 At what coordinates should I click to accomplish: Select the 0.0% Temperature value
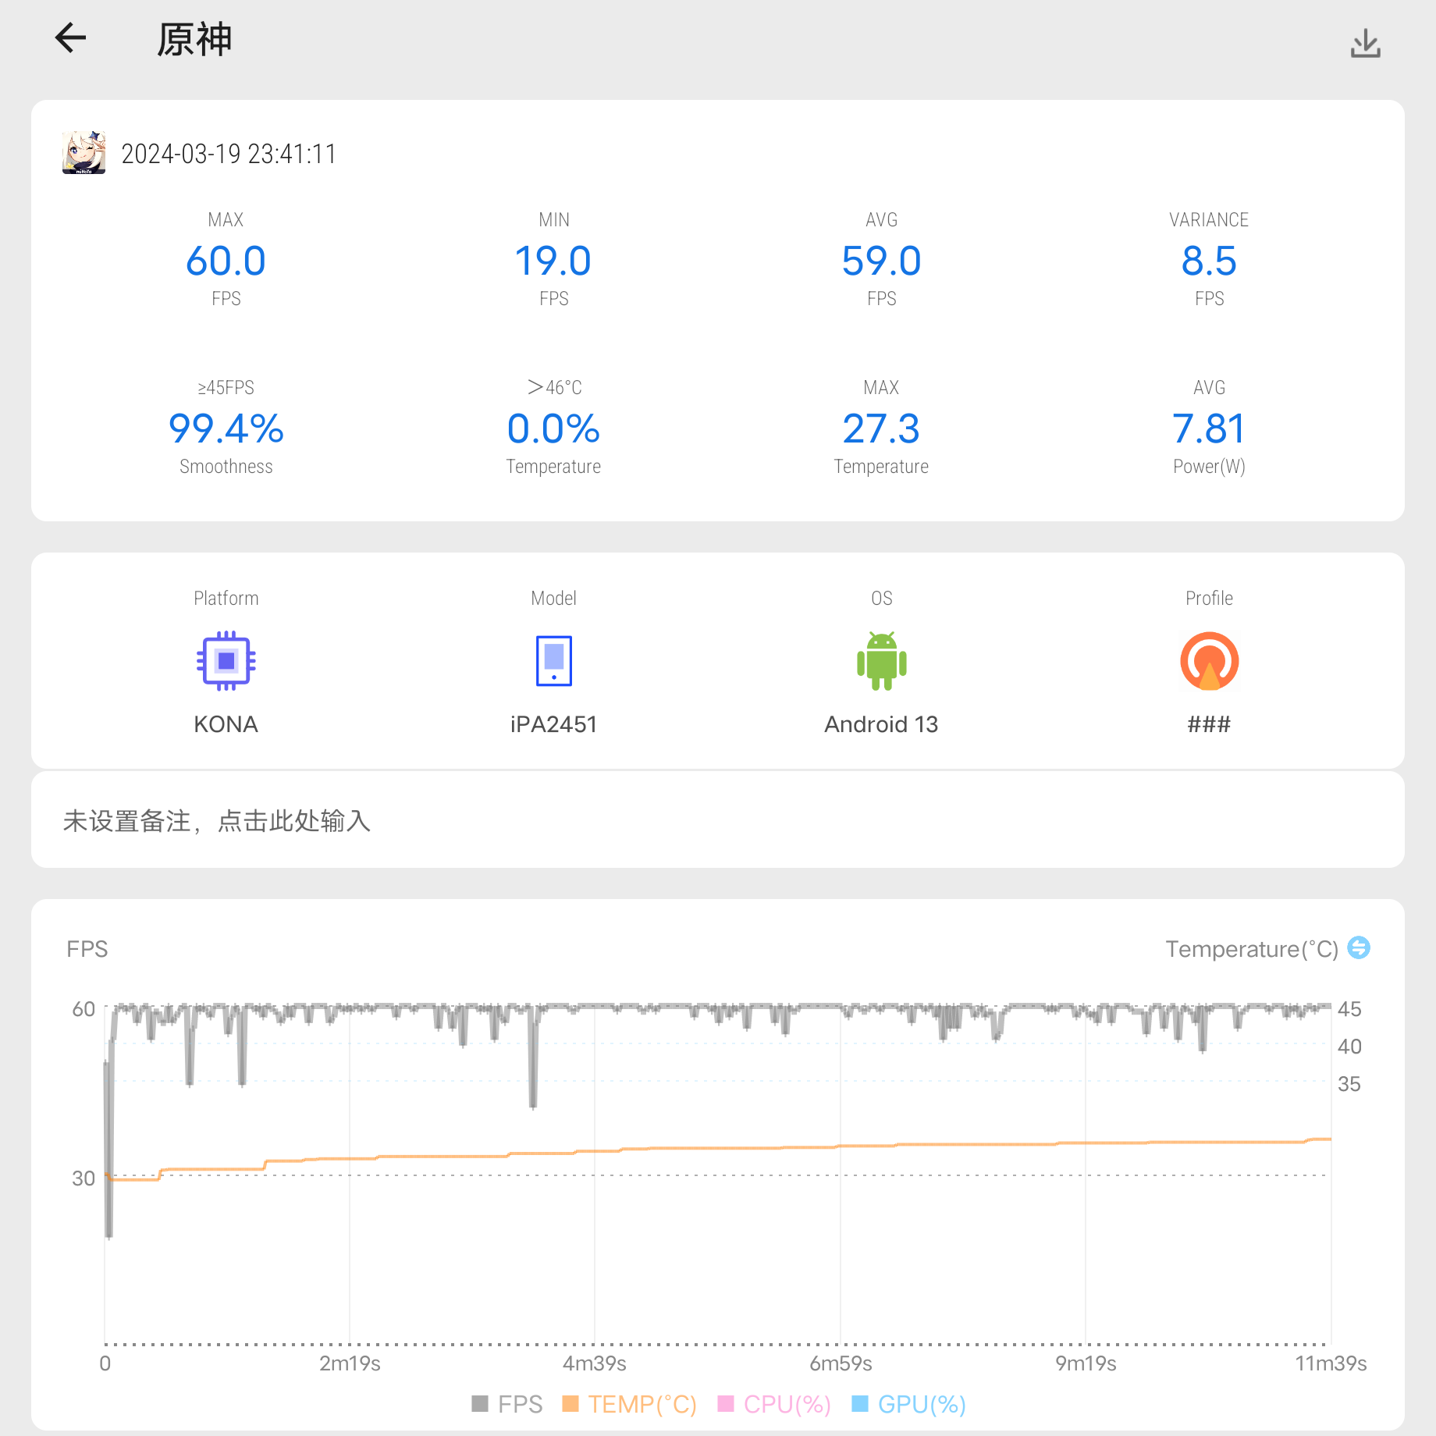(553, 428)
